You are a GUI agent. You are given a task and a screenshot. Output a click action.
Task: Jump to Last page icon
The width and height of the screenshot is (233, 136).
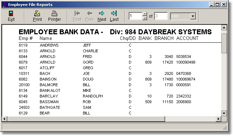pyautogui.click(x=114, y=13)
